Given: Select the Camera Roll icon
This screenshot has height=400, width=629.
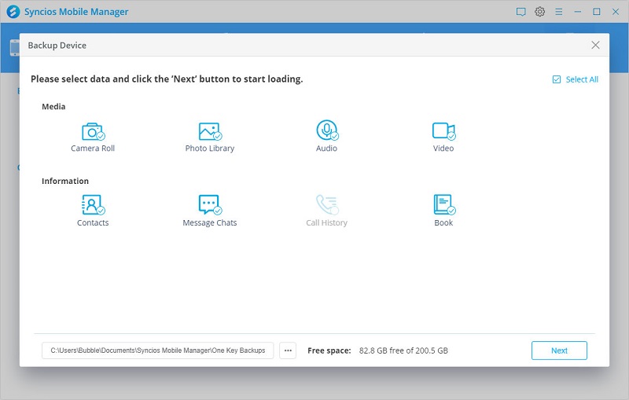Looking at the screenshot, I should pyautogui.click(x=93, y=131).
